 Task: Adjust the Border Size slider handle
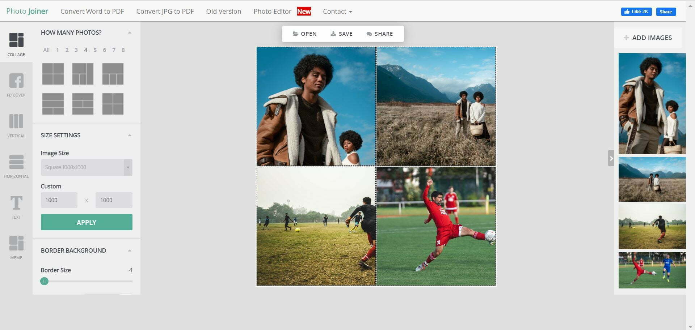tap(44, 281)
